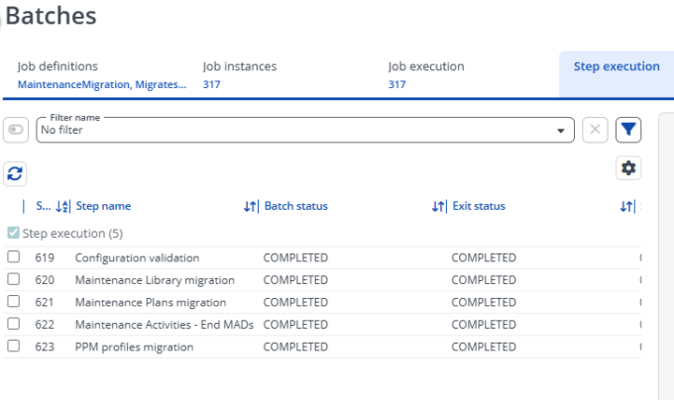
Task: Switch to the Job instances tab
Action: pos(240,75)
